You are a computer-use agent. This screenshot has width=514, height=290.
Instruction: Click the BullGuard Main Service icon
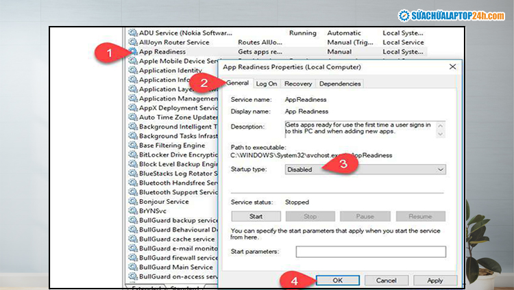pos(133,267)
